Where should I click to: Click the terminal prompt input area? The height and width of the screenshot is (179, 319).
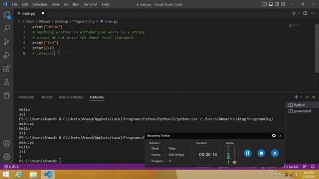tap(60, 161)
